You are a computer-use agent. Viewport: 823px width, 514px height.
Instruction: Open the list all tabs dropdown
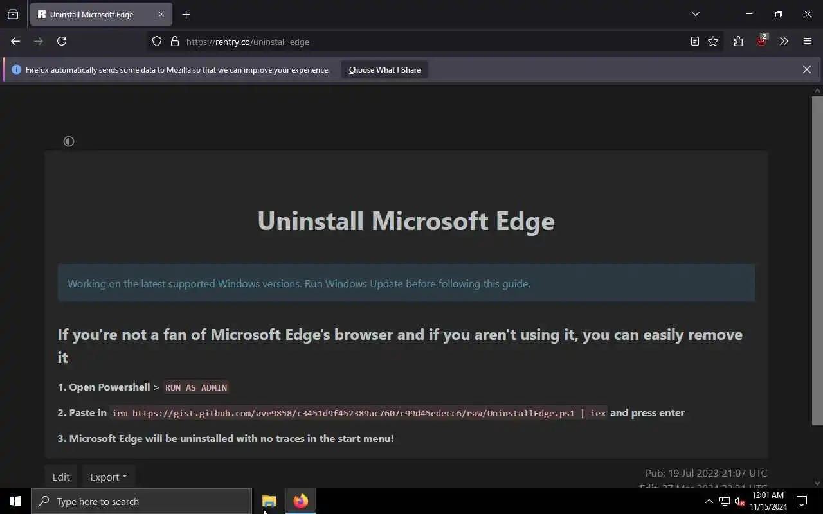pos(695,14)
